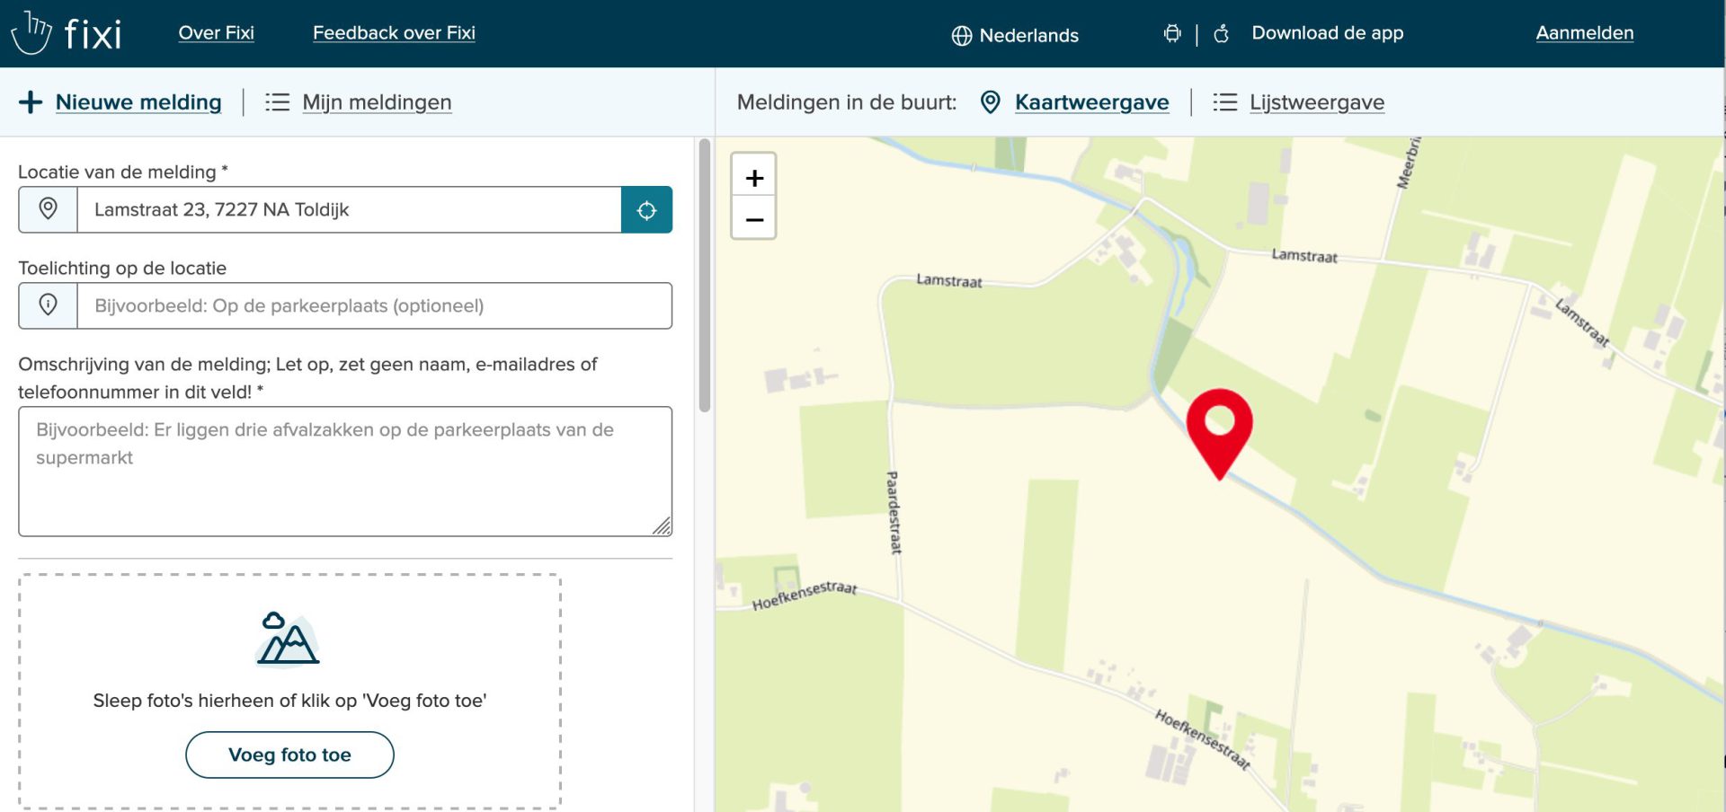
Task: Zoom out on the map
Action: [x=754, y=219]
